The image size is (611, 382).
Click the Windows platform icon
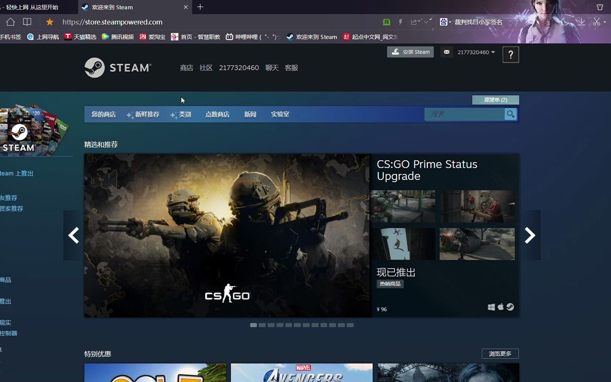(491, 307)
